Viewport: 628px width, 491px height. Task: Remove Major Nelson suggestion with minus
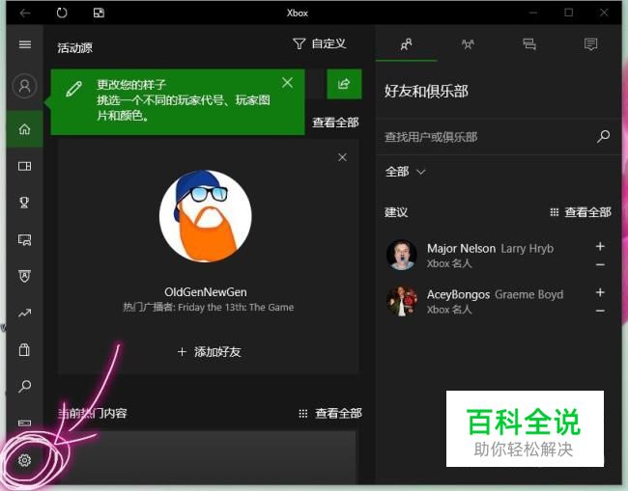pyautogui.click(x=600, y=264)
